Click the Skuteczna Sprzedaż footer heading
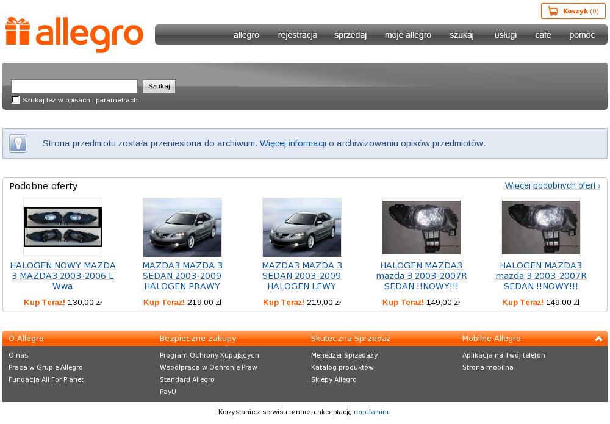Image resolution: width=610 pixels, height=424 pixels. (351, 339)
